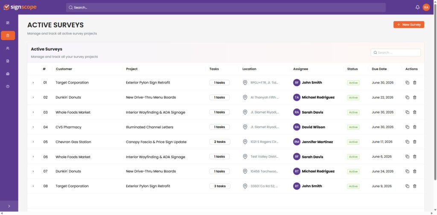This screenshot has width=437, height=215.
Task: Click Canopy Fascia & Price Sign Update
Action: click(156, 142)
